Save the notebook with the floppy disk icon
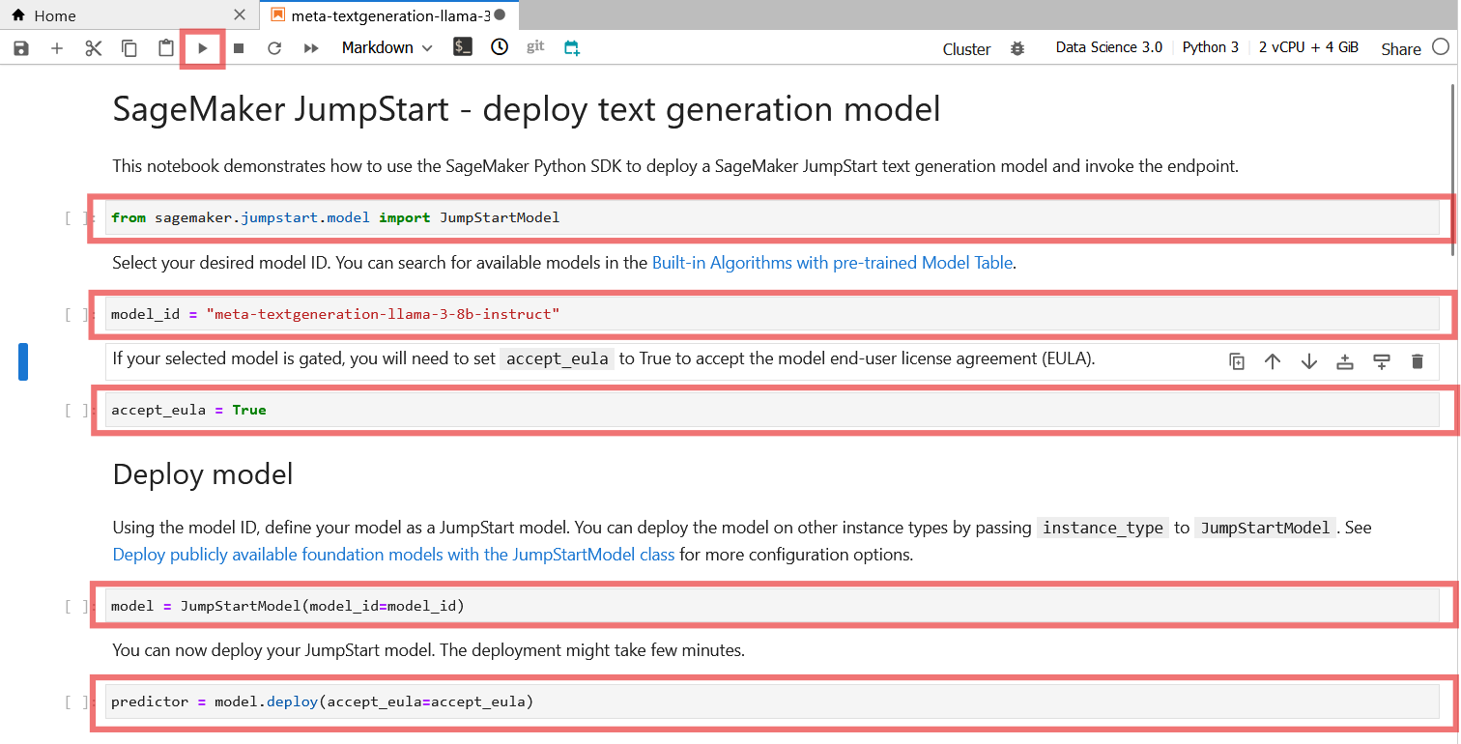This screenshot has height=744, width=1461. point(21,47)
